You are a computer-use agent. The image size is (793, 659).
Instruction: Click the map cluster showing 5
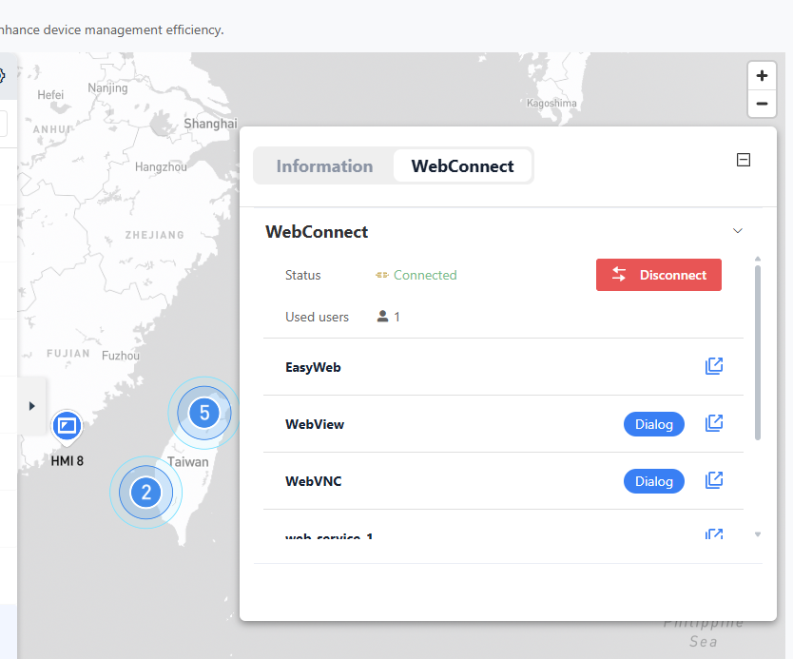(203, 413)
